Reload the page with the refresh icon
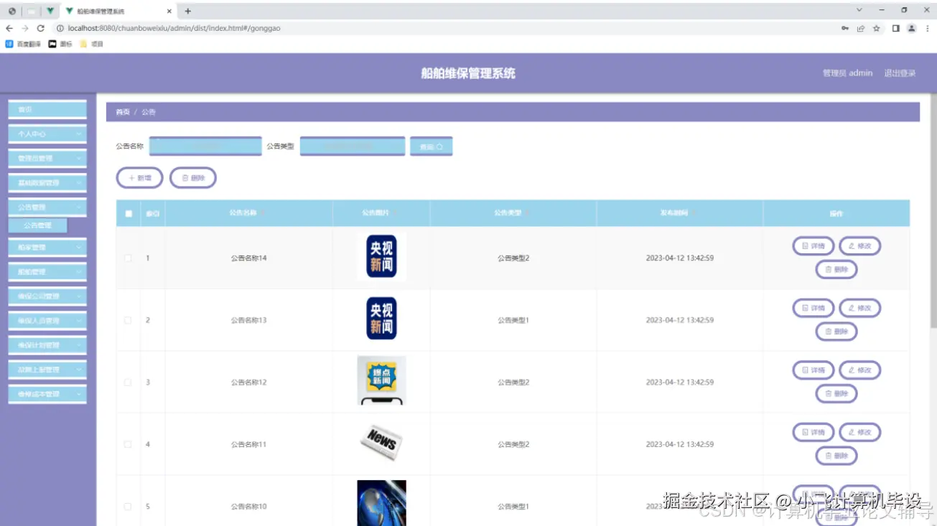The image size is (937, 526). point(41,28)
